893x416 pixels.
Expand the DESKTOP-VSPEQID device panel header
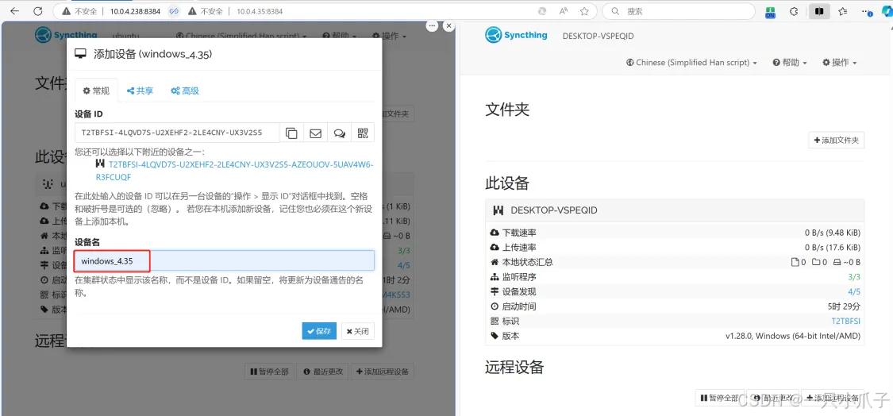tap(674, 210)
